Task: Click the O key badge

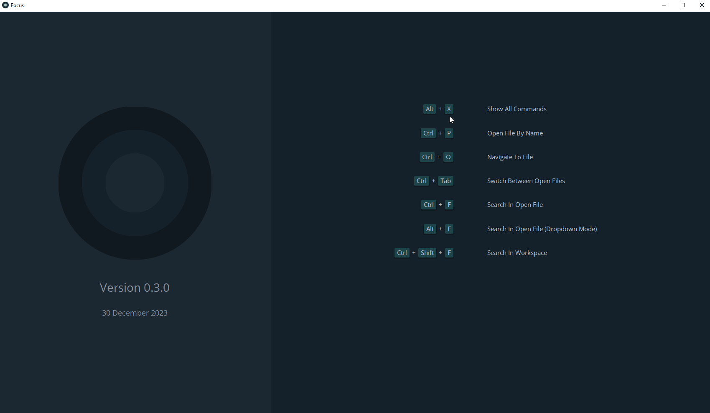Action: pos(448,157)
